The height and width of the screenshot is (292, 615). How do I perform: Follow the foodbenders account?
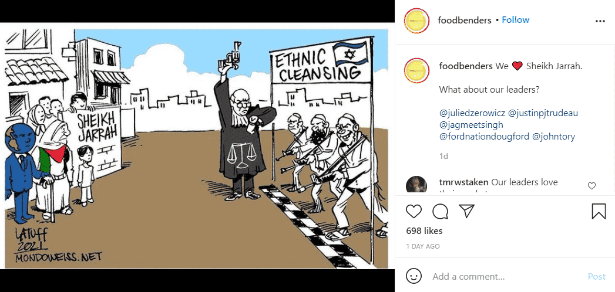click(515, 20)
